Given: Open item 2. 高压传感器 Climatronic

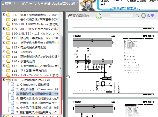Looking at the screenshot, I should tap(37, 89).
